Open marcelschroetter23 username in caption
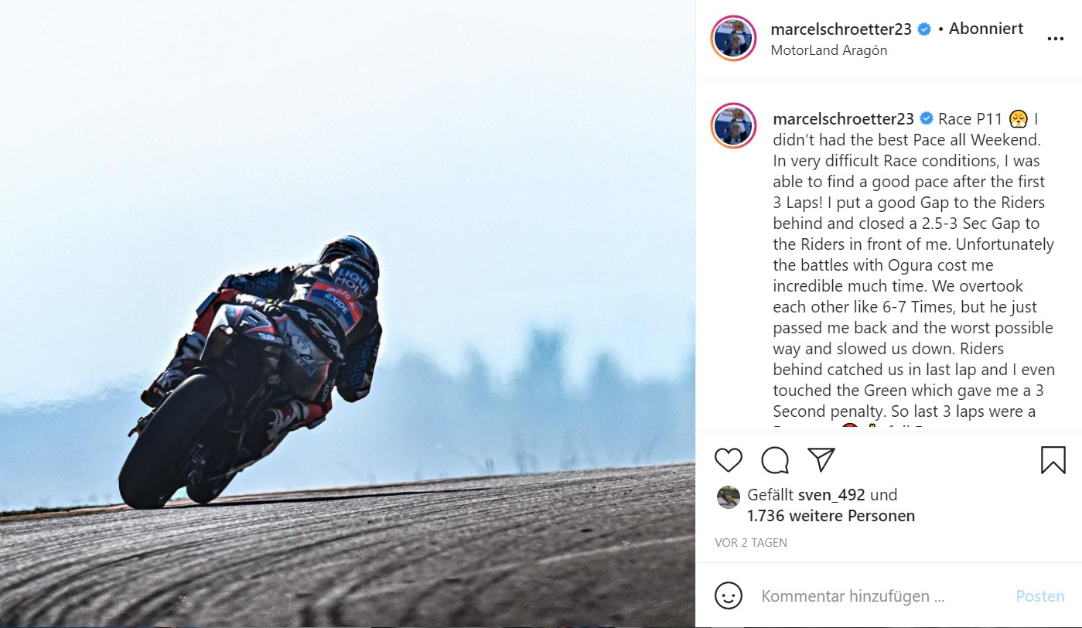1082x628 pixels. pyautogui.click(x=844, y=118)
